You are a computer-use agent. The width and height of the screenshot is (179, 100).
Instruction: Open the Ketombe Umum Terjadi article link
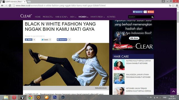[x=138, y=89]
